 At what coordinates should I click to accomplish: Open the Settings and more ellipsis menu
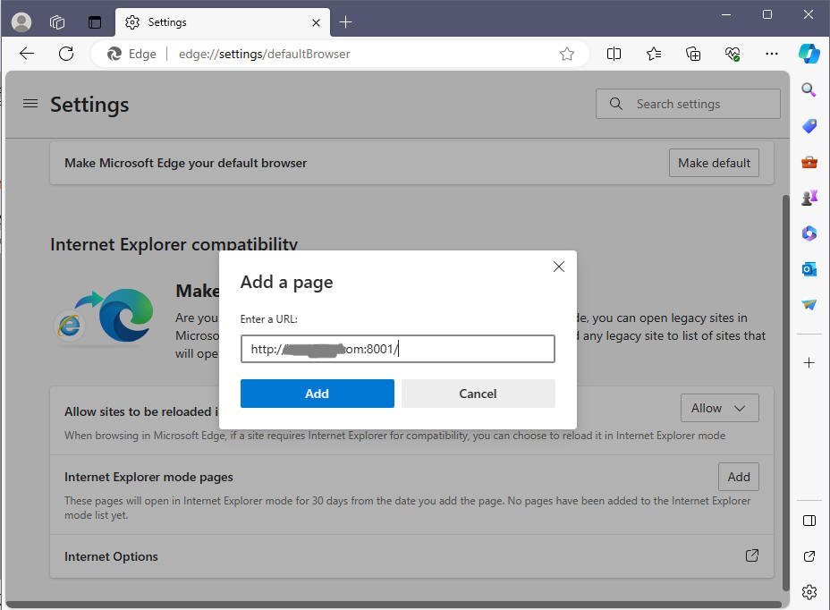click(x=772, y=54)
